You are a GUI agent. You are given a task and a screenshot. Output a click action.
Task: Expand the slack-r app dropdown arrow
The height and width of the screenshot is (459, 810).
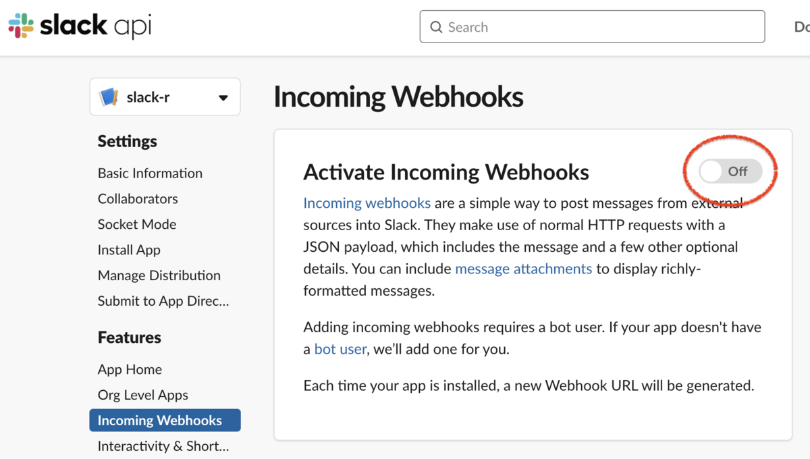coord(223,98)
